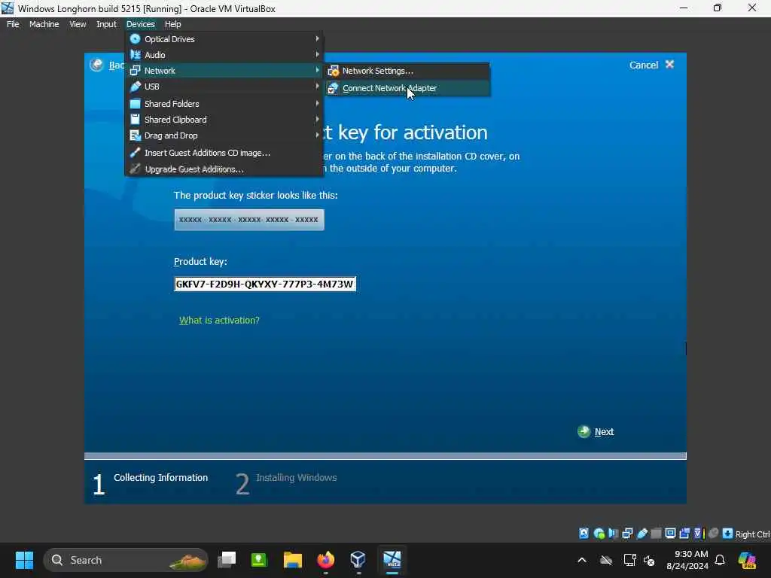771x578 pixels.
Task: Open the Input menu
Action: [106, 24]
